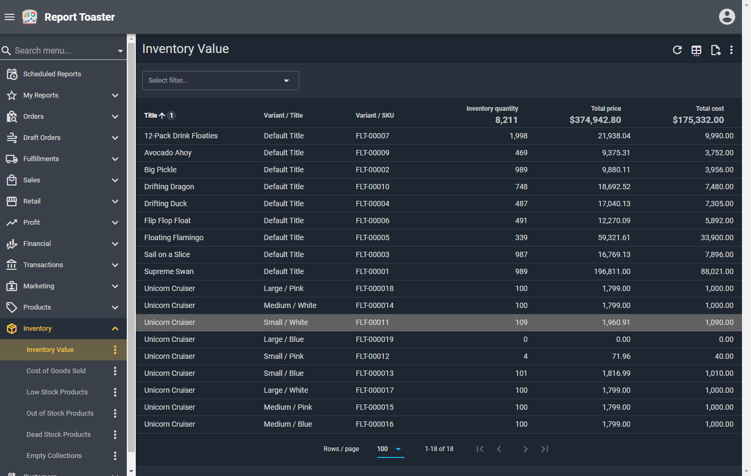Click the export report icon
Image resolution: width=751 pixels, height=476 pixels.
coord(715,50)
